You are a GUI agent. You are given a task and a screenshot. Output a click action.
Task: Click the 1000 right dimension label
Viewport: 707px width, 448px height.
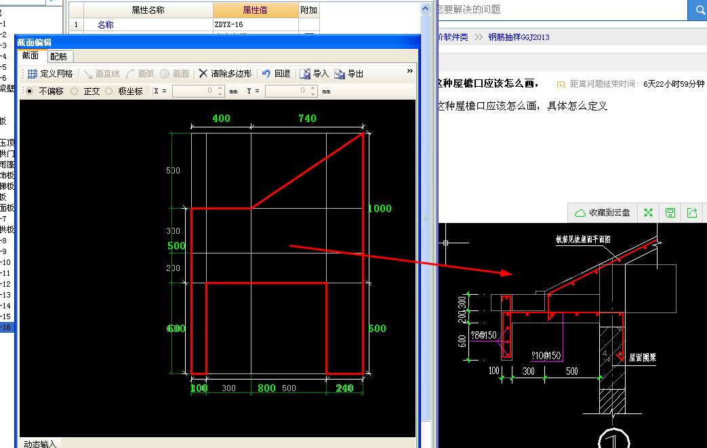click(x=380, y=208)
